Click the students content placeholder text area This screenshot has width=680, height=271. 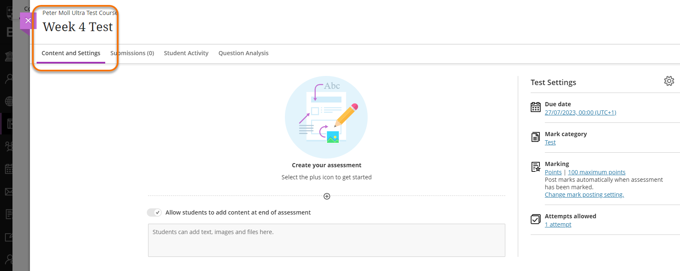(x=326, y=240)
